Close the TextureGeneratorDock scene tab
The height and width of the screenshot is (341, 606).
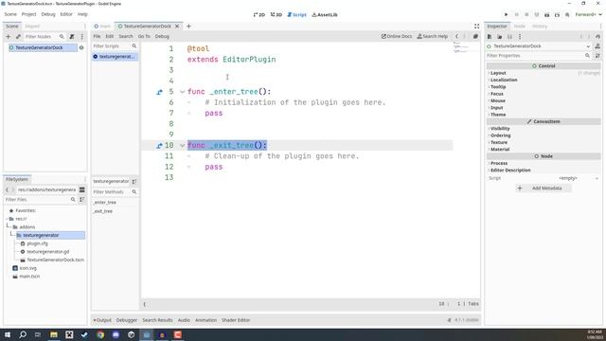coord(177,27)
